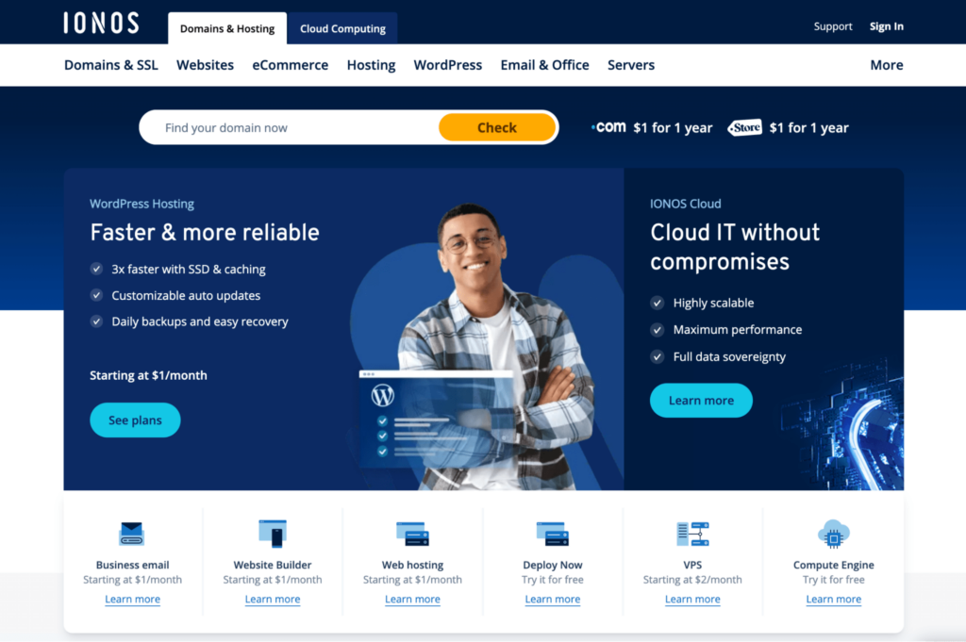Viewport: 966px width, 642px height.
Task: Click the WordPress logo in the hero image
Action: pyautogui.click(x=383, y=395)
